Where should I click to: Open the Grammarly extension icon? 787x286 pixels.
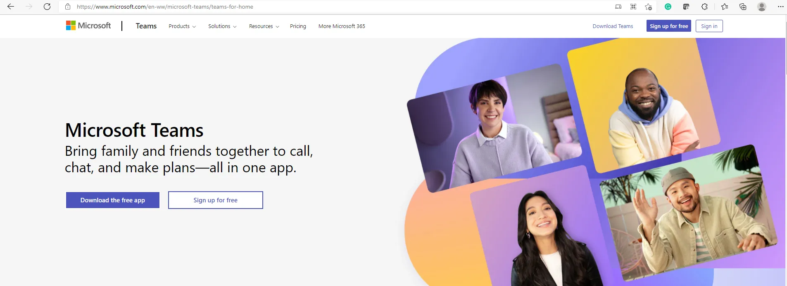(x=668, y=7)
